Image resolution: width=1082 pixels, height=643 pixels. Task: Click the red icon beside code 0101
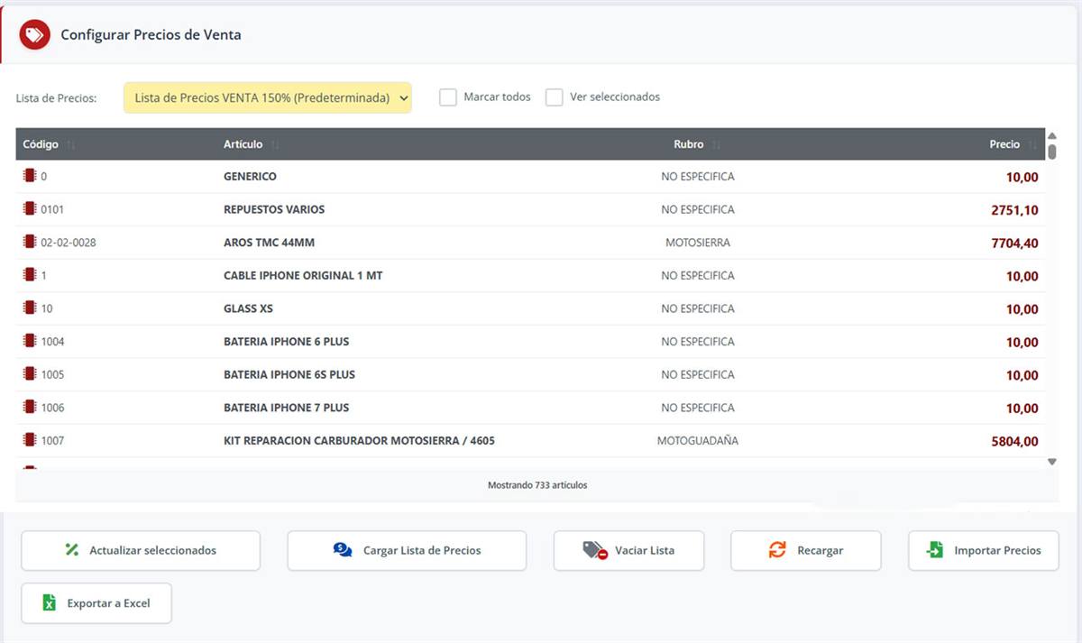pyautogui.click(x=30, y=209)
